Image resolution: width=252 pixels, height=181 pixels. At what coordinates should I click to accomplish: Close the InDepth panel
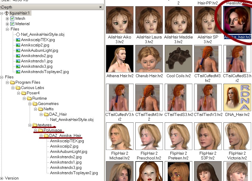pos(101,7)
